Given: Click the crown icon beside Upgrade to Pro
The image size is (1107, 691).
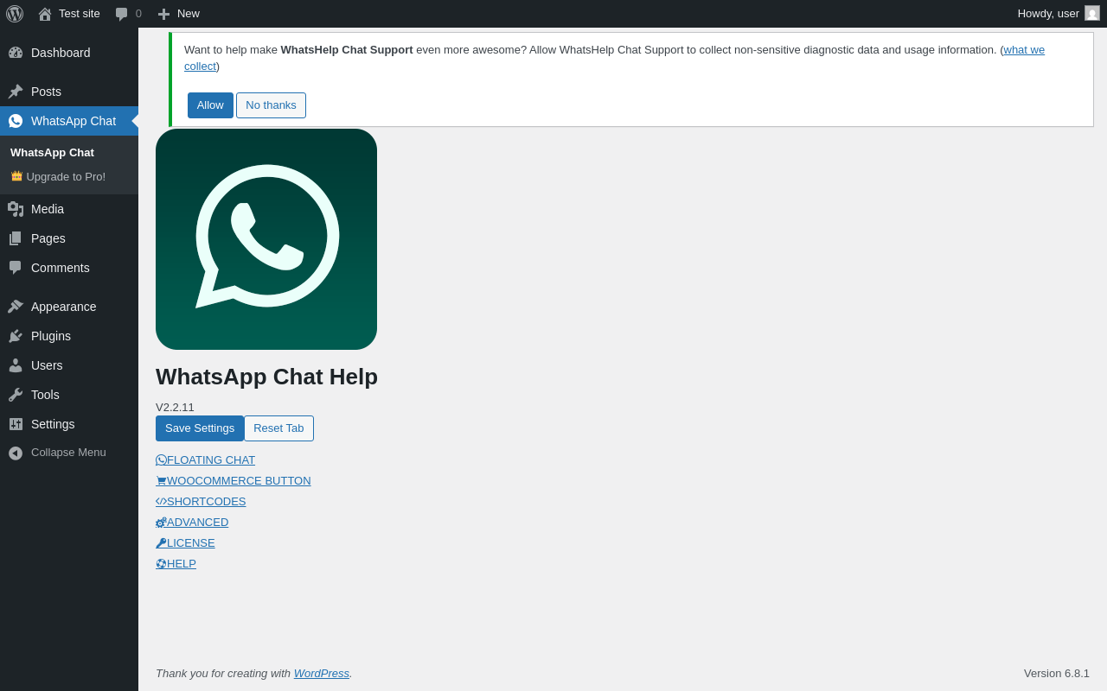Looking at the screenshot, I should click(16, 176).
